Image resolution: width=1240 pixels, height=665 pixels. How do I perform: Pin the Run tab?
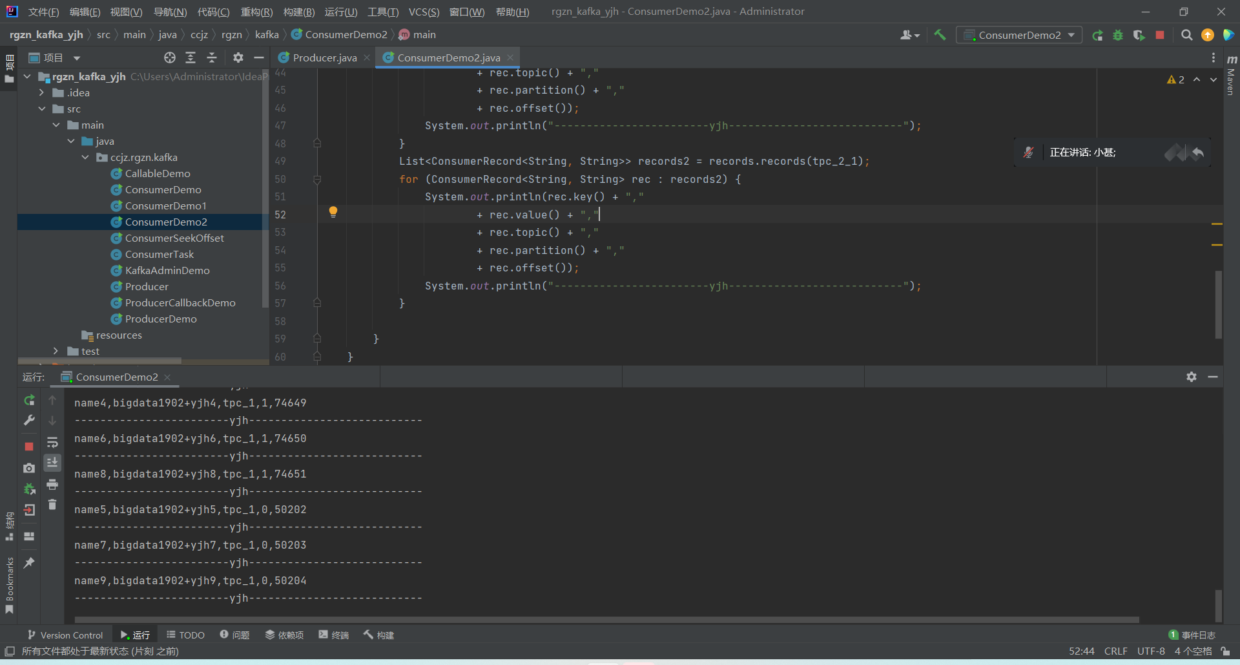(x=29, y=563)
